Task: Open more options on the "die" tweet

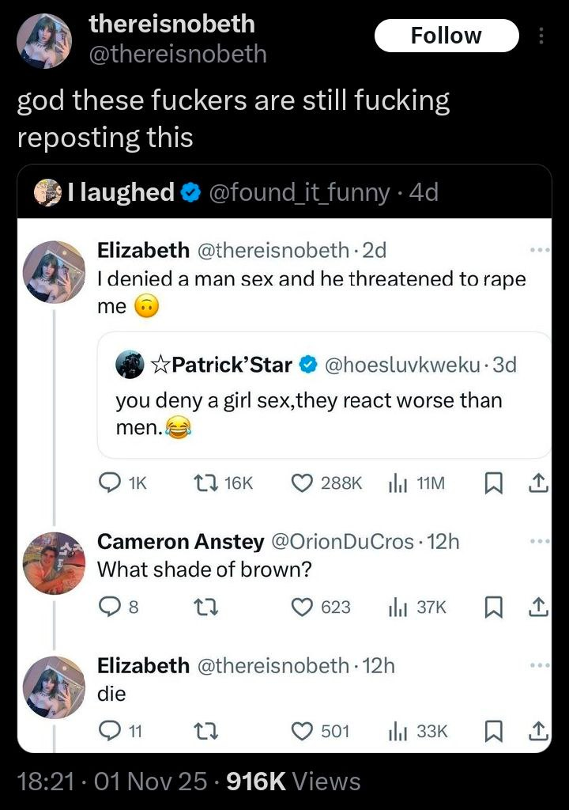Action: pyautogui.click(x=539, y=666)
